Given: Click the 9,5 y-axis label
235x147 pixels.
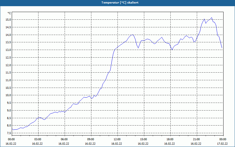Looking at the screenshot, I should 9,103.
